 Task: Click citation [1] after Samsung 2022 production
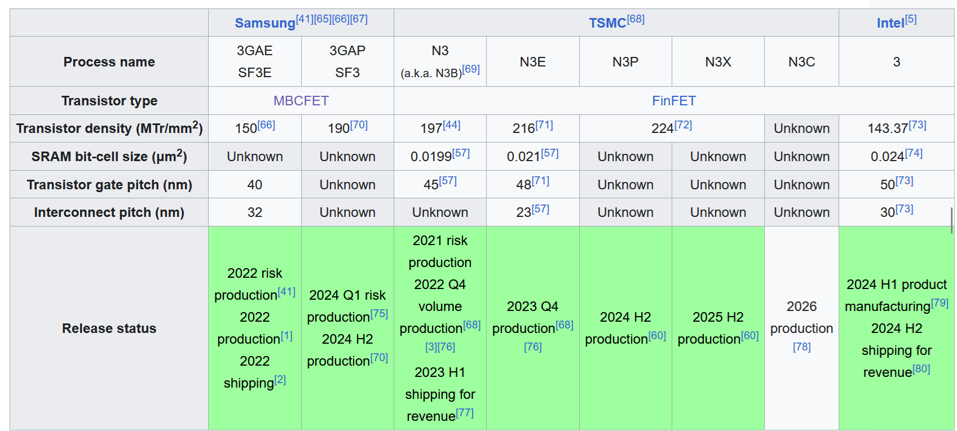click(x=286, y=335)
